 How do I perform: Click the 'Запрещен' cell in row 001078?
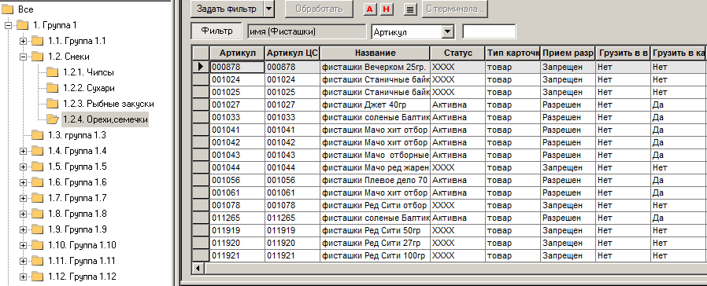[x=568, y=206]
